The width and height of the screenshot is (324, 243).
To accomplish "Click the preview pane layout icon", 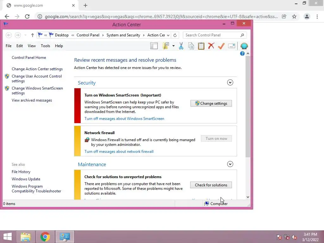I will [154, 46].
